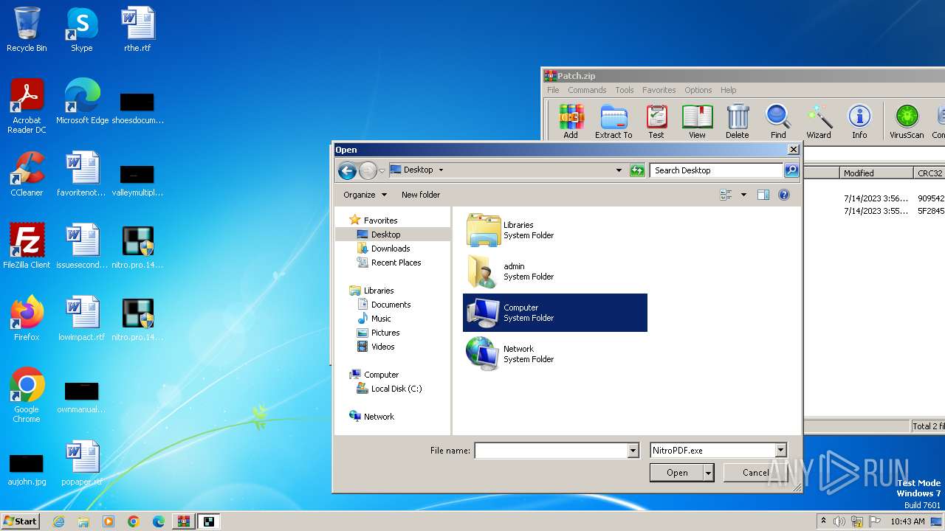Open the Help menu in WinRAR
Image resolution: width=945 pixels, height=531 pixels.
point(728,90)
